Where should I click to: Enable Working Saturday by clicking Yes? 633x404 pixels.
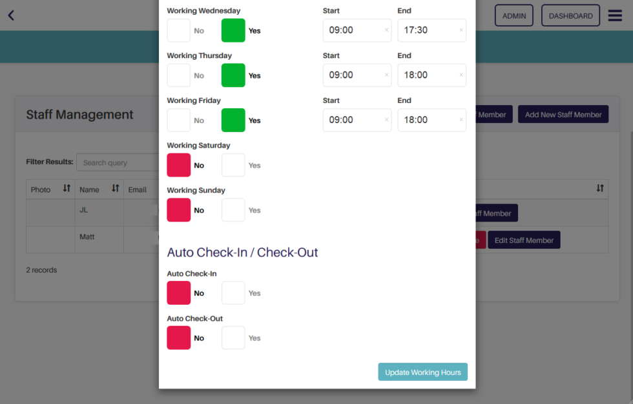coord(233,165)
